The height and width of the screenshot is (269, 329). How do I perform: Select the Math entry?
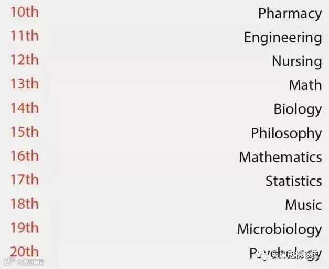(305, 85)
